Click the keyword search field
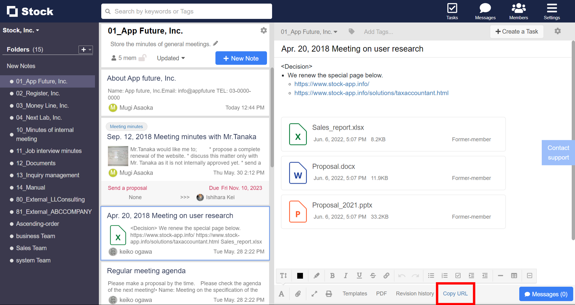 point(186,11)
